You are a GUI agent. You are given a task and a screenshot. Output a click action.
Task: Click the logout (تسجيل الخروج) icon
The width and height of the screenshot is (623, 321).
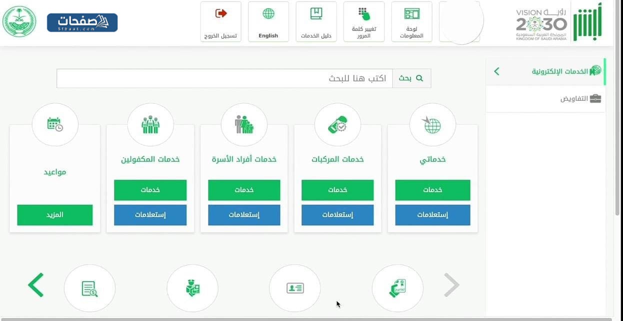[x=220, y=14]
